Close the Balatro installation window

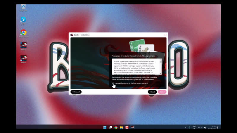165,35
